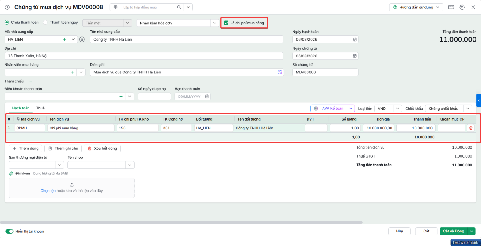Select Thanh toán ngay radio option
Screen dimensions: 481x246
point(45,22)
